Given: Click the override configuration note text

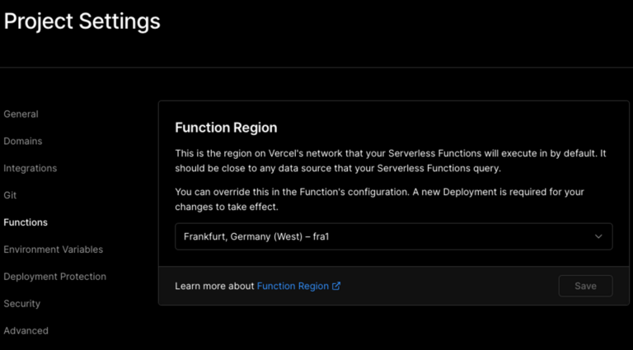Looking at the screenshot, I should [379, 199].
